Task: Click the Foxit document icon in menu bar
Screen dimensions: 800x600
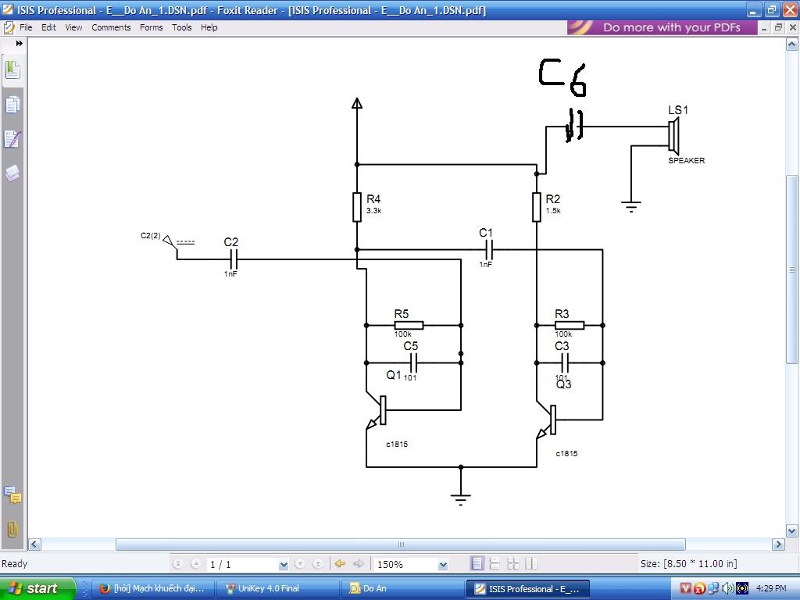Action: 9,27
